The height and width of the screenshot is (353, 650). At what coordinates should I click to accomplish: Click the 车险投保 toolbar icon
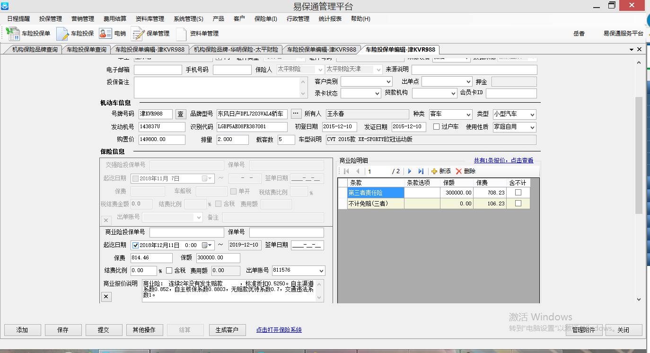pos(63,34)
